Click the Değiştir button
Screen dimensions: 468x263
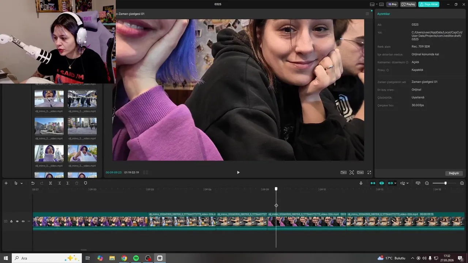[454, 173]
